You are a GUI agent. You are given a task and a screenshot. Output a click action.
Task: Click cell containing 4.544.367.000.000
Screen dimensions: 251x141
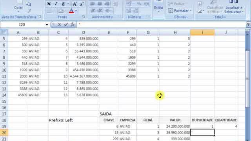(x=84, y=76)
